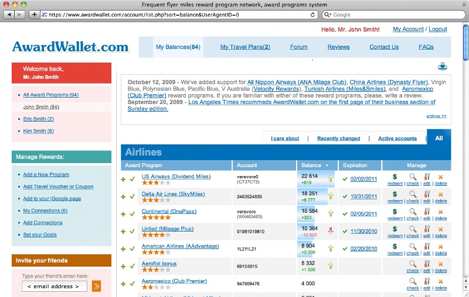Click the edit tools icon for Continental OnePass
Viewport: 469px width, 297px height.
click(x=427, y=212)
